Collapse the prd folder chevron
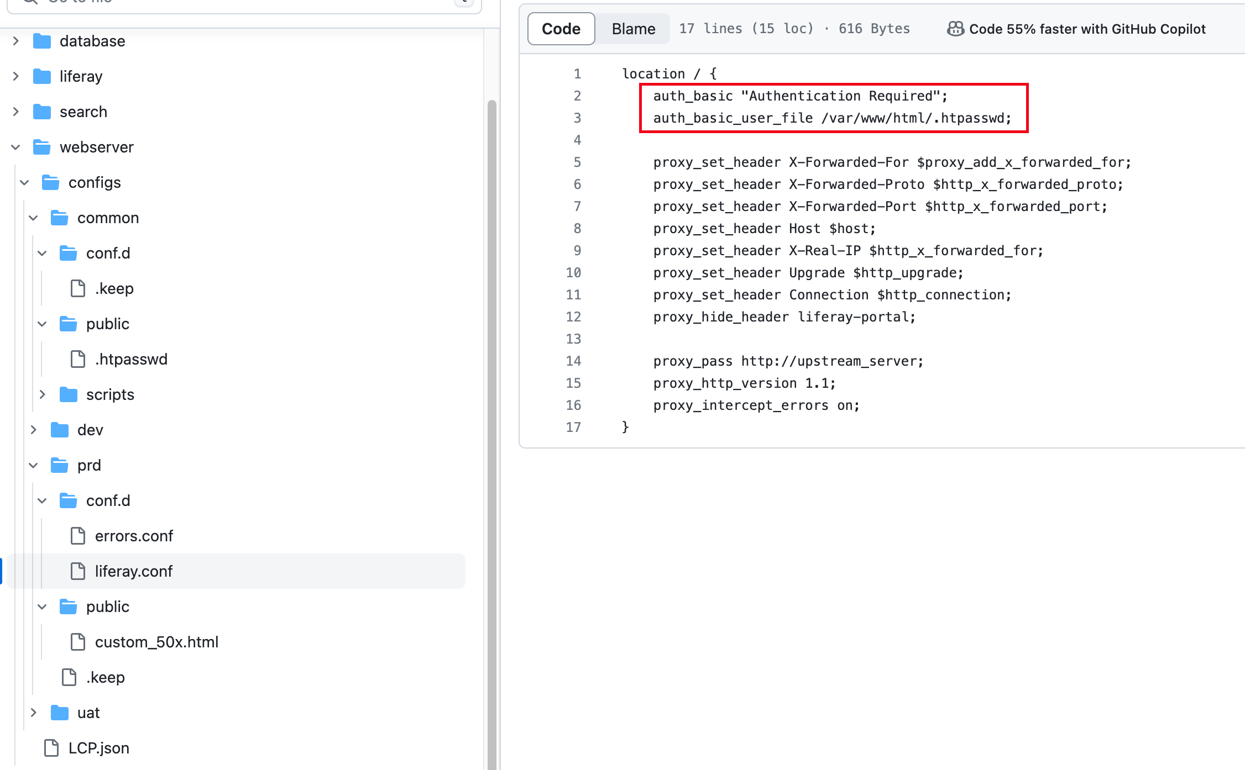 coord(34,466)
